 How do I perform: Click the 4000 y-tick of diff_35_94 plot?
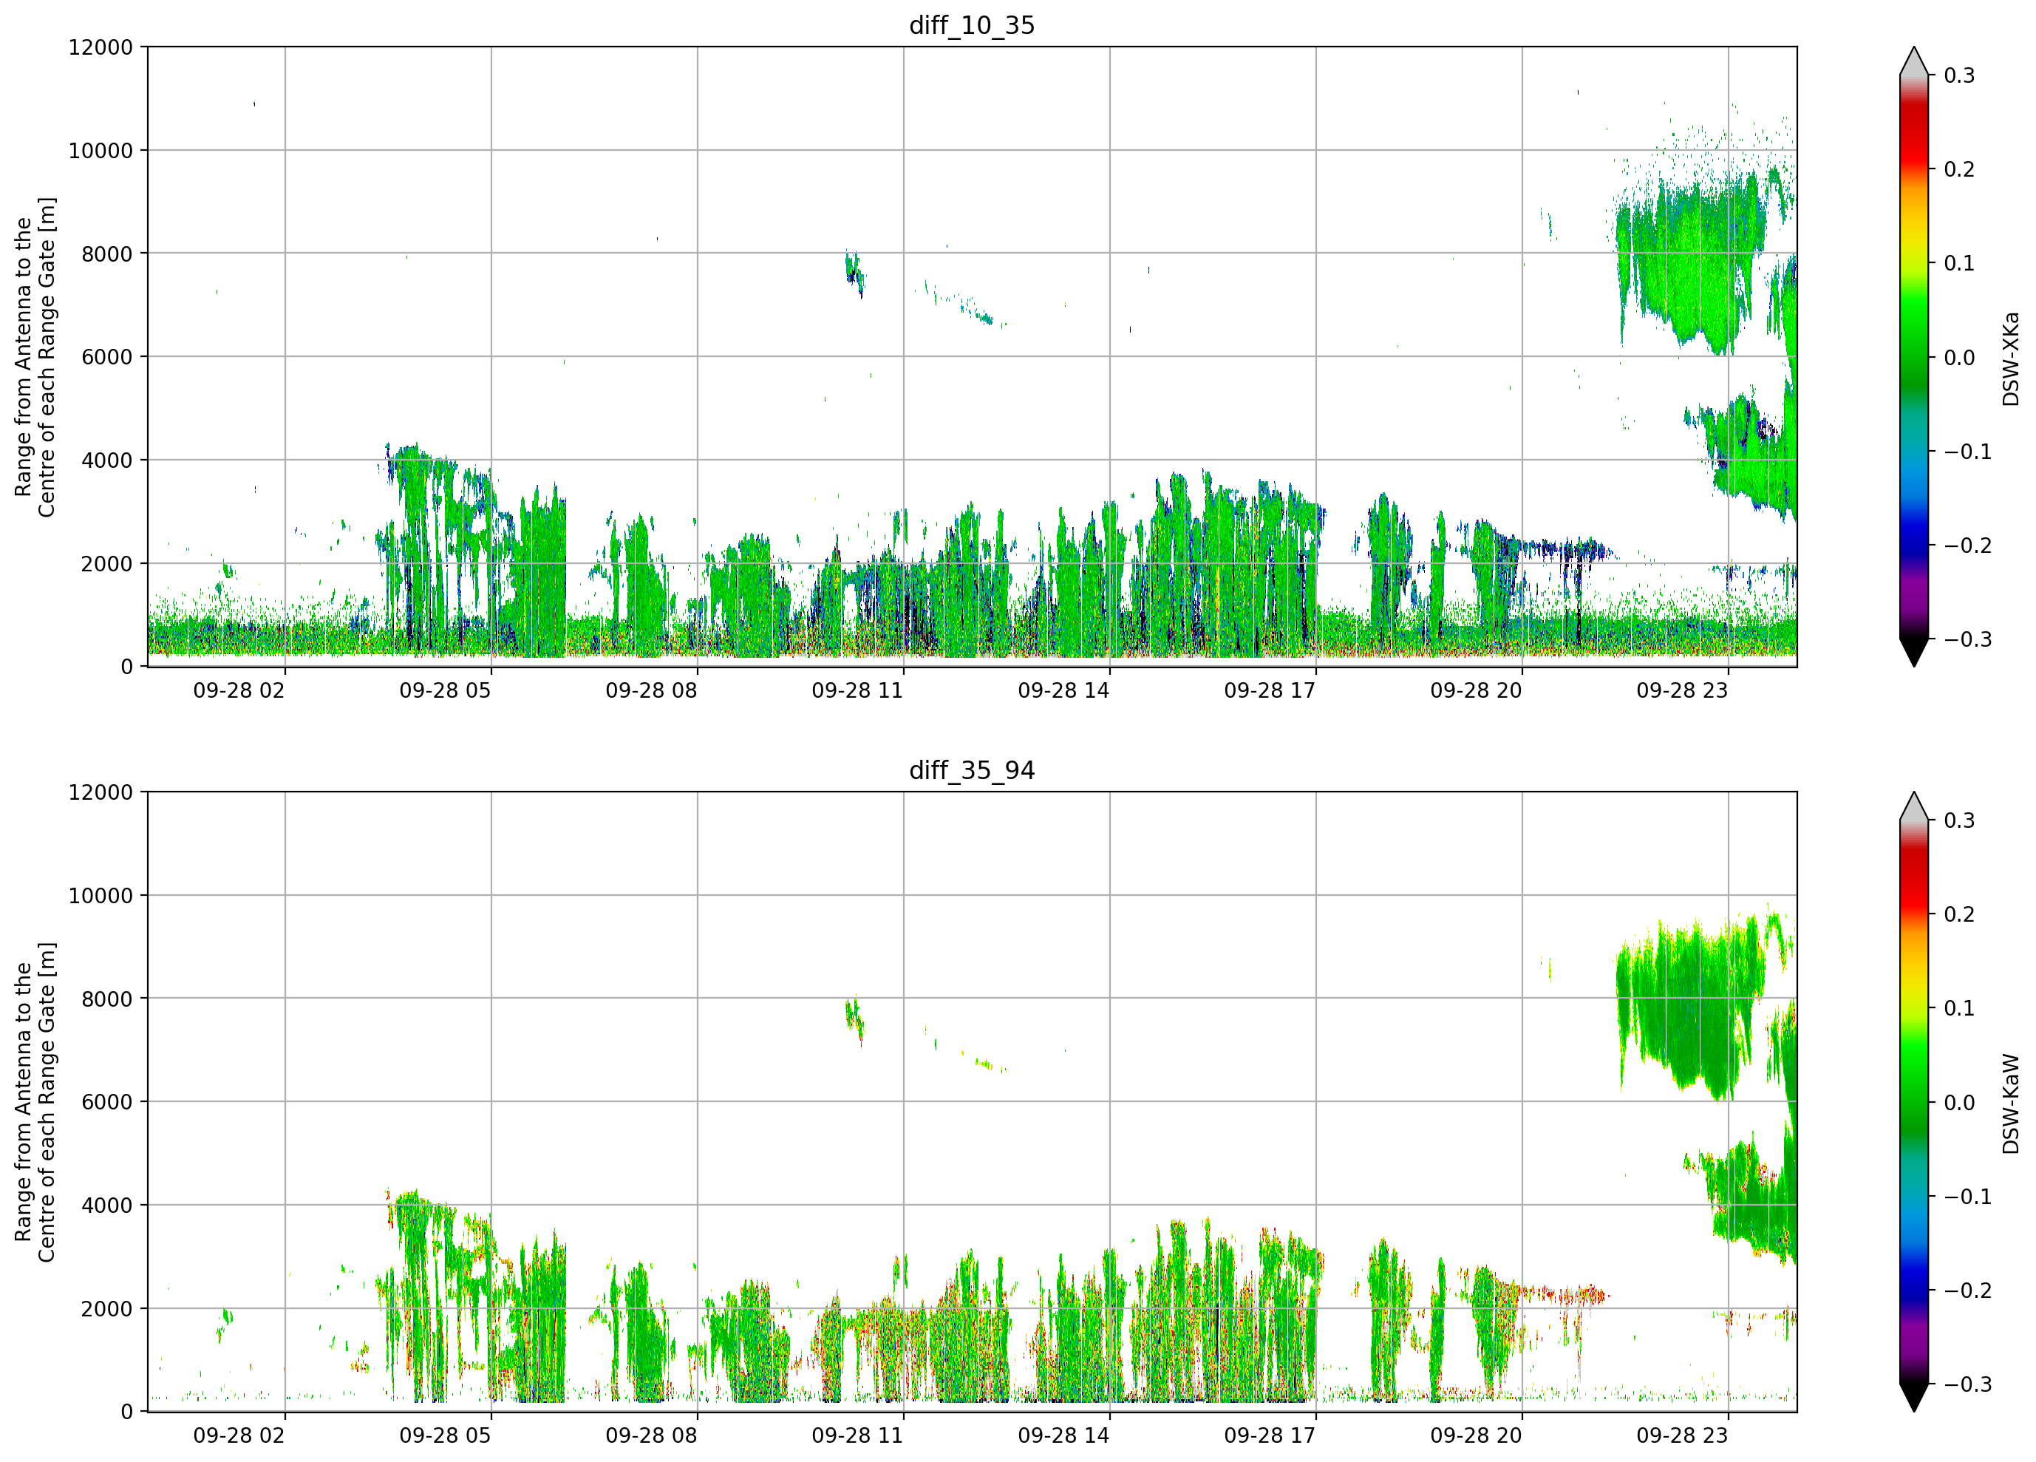[107, 1206]
